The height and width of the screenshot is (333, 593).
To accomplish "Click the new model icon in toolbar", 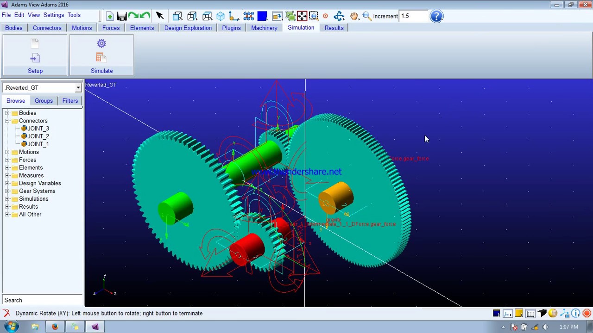I will pyautogui.click(x=110, y=16).
